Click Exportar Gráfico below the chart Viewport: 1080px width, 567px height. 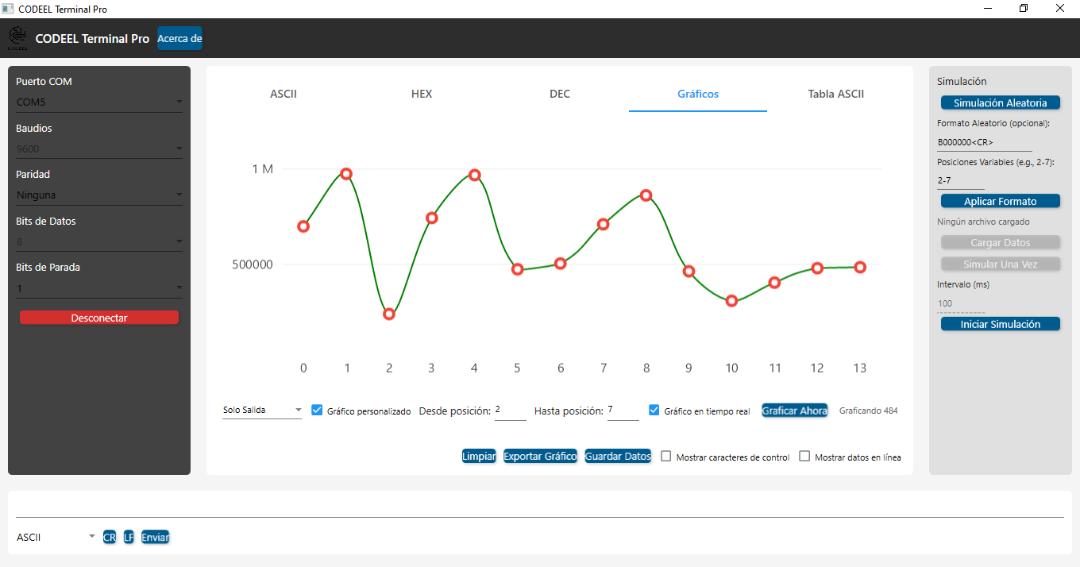click(540, 456)
